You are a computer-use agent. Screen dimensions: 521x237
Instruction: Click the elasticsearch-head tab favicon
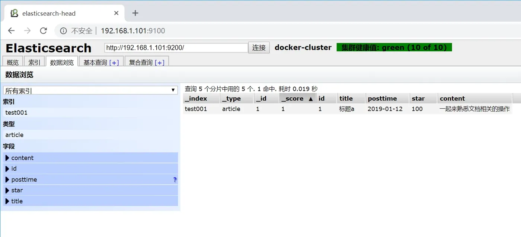(x=14, y=13)
